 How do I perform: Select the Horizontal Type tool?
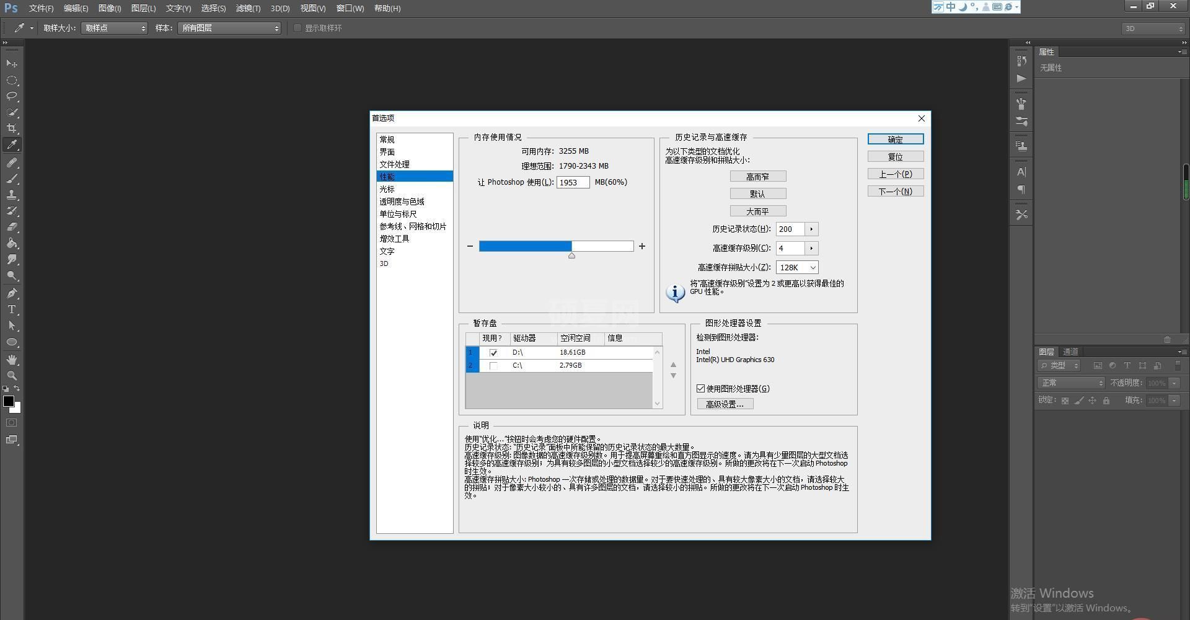12,309
